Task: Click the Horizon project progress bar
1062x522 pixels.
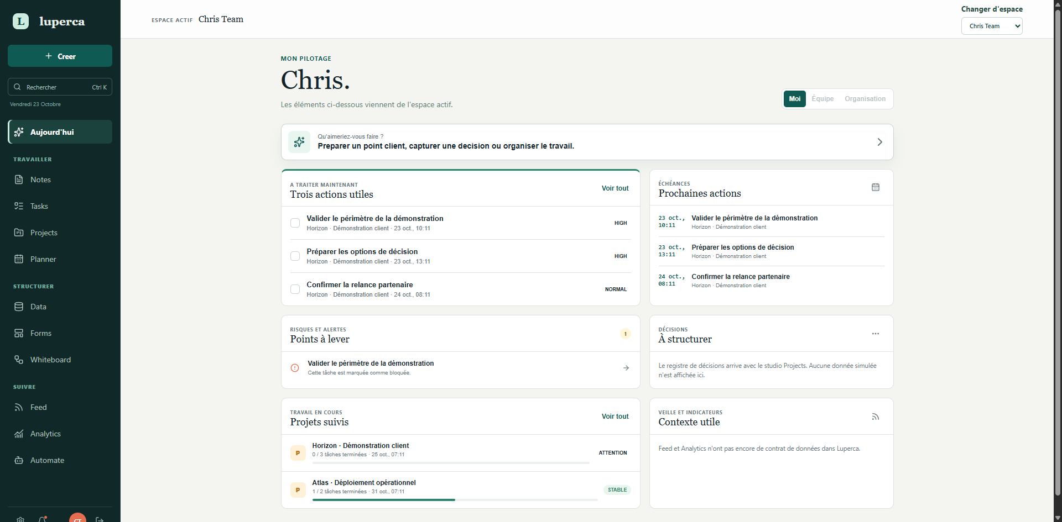Action: [451, 463]
